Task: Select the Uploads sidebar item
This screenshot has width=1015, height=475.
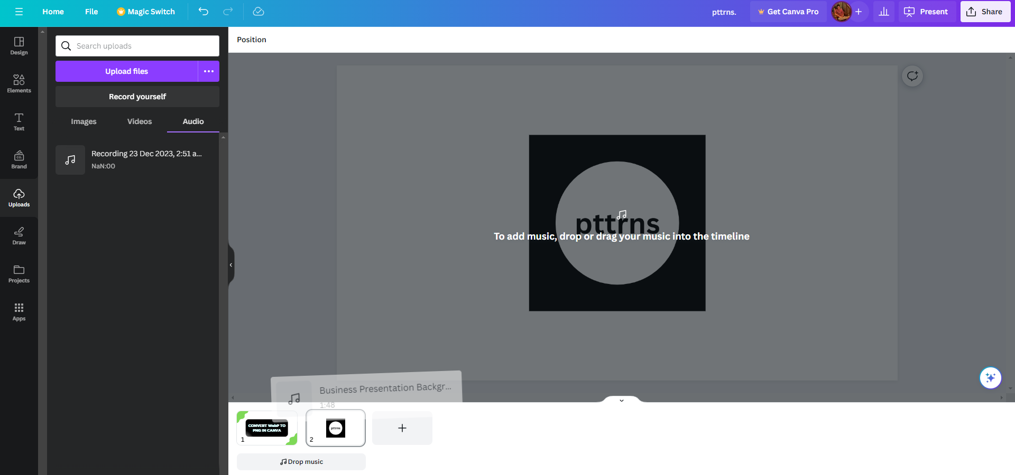Action: click(x=19, y=198)
